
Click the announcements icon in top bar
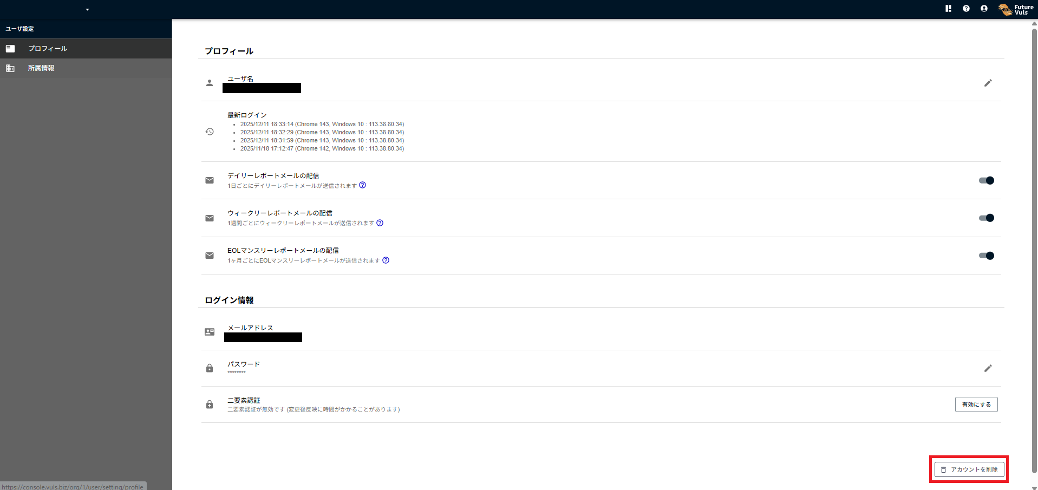[x=948, y=9]
